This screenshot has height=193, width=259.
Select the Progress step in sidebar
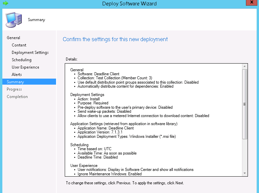pos(14,89)
